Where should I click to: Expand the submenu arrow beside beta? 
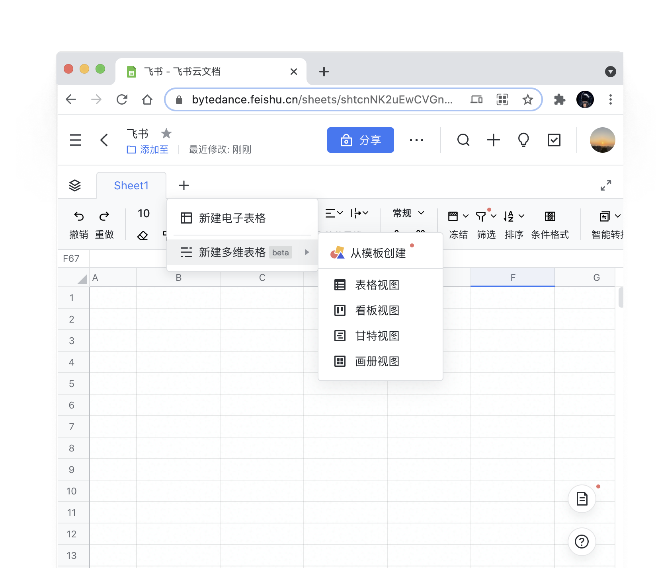[307, 252]
